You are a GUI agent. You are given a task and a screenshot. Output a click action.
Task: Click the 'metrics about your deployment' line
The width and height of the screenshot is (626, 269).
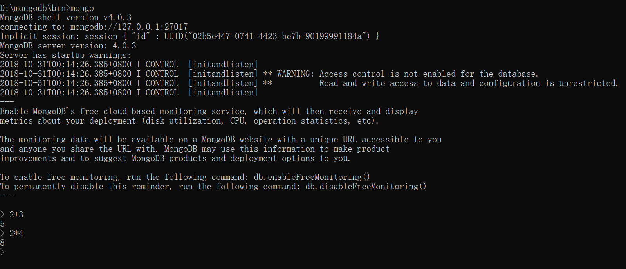[189, 121]
